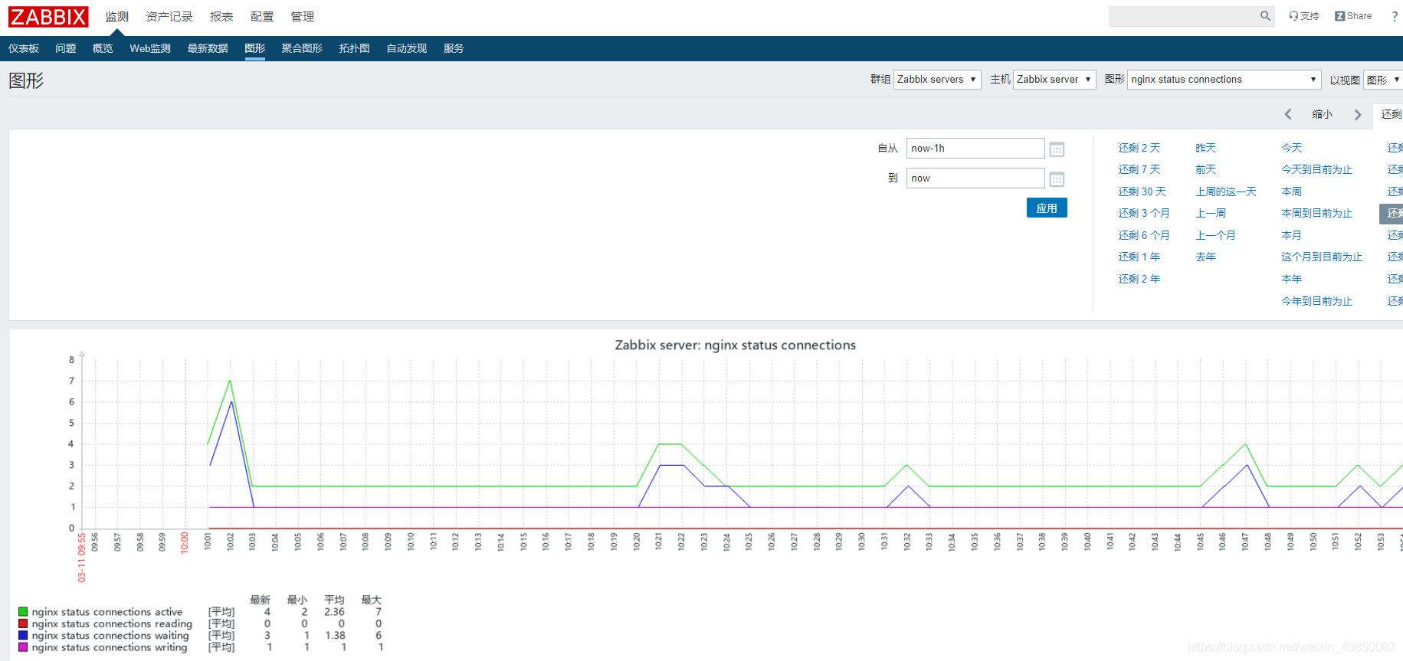The image size is (1403, 661).
Task: Select 前天 time range
Action: (1206, 169)
